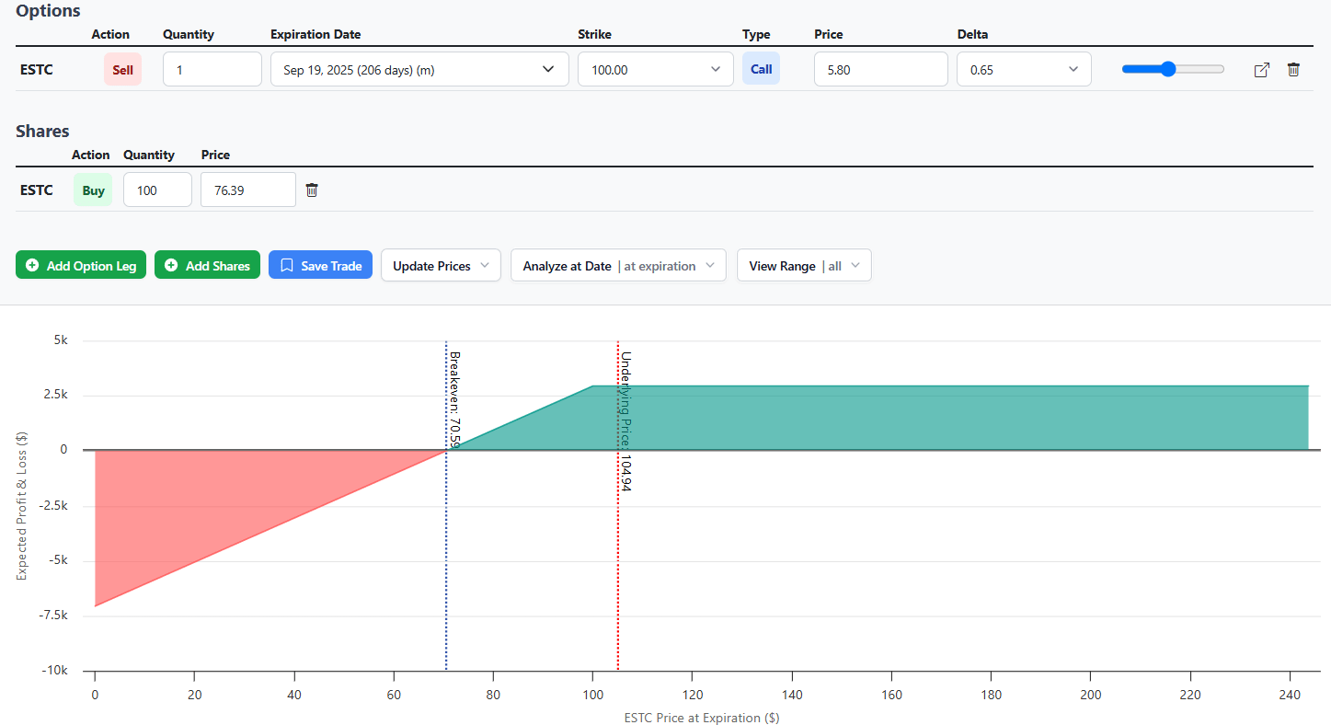Open the Analyze at Date menu
This screenshot has height=725, width=1331.
click(x=617, y=265)
